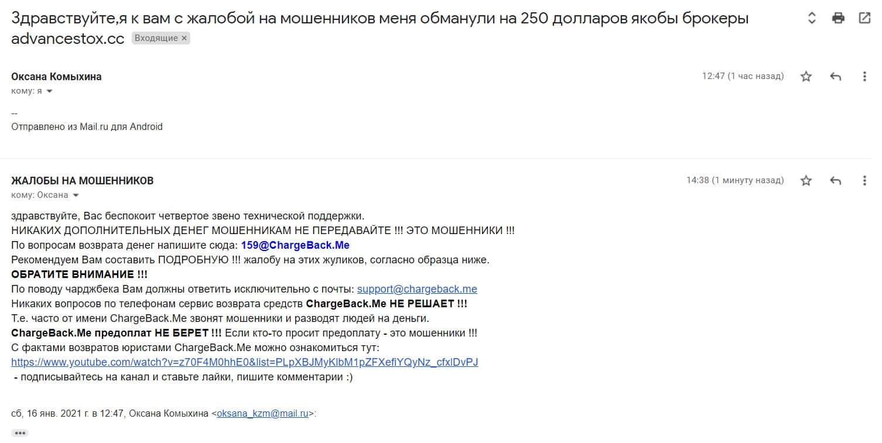Screen dimensions: 882x443
Task: Open more options for the 14:38 message
Action: [x=864, y=180]
